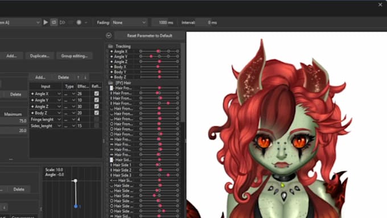Click Add... beside Duplicate

pos(11,56)
